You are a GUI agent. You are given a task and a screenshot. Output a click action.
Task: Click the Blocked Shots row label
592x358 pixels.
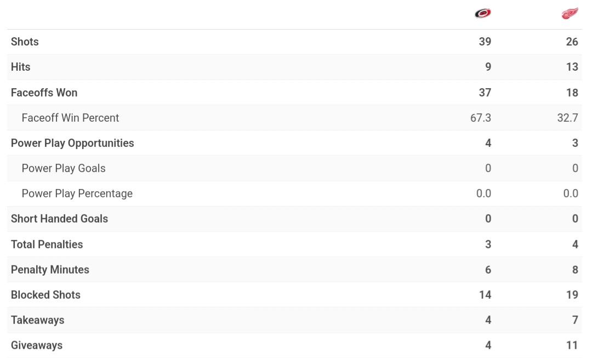pos(45,295)
